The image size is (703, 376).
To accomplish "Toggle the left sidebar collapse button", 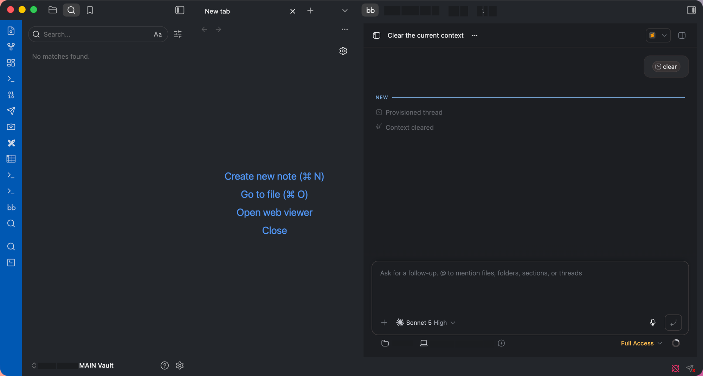I will pyautogui.click(x=180, y=10).
